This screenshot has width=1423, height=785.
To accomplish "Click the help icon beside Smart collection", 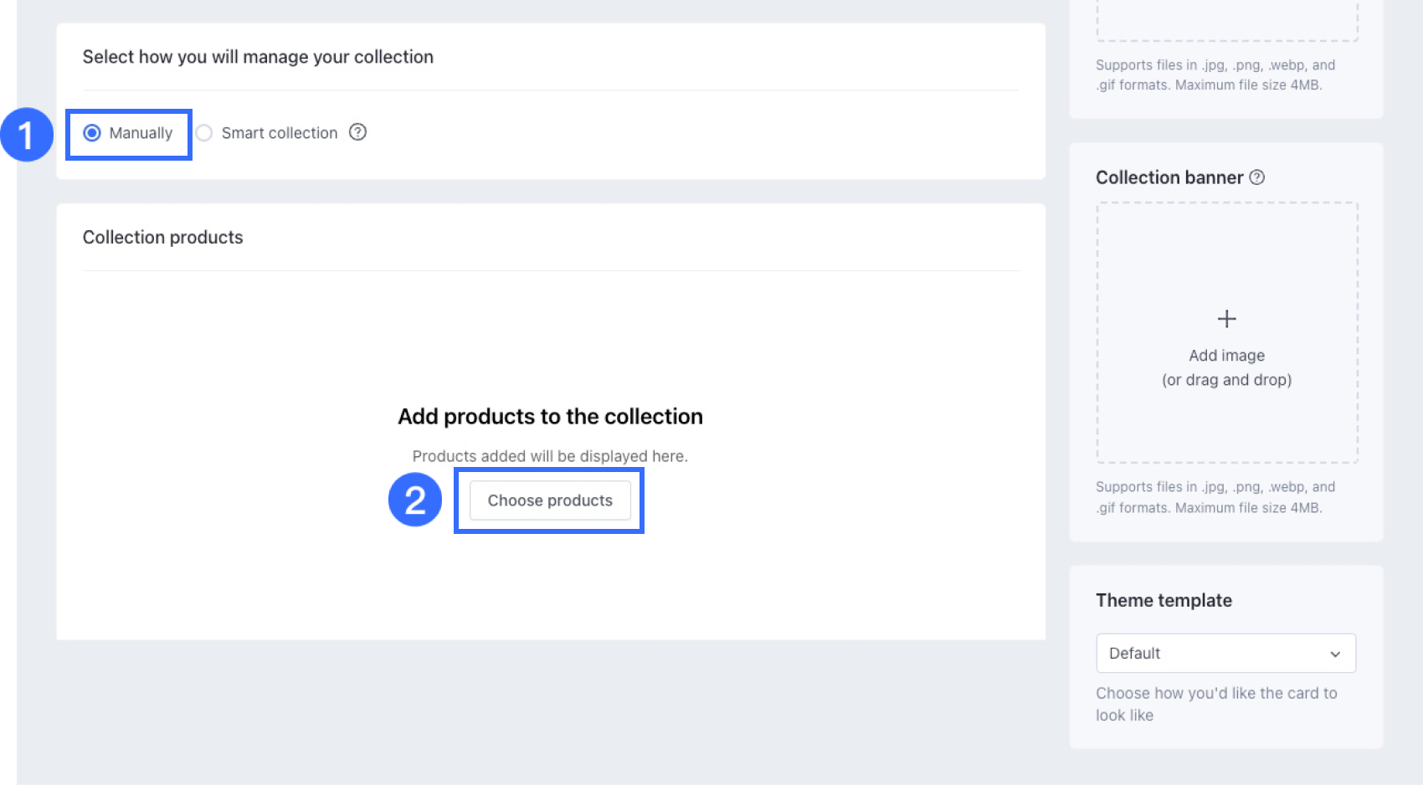I will point(358,132).
